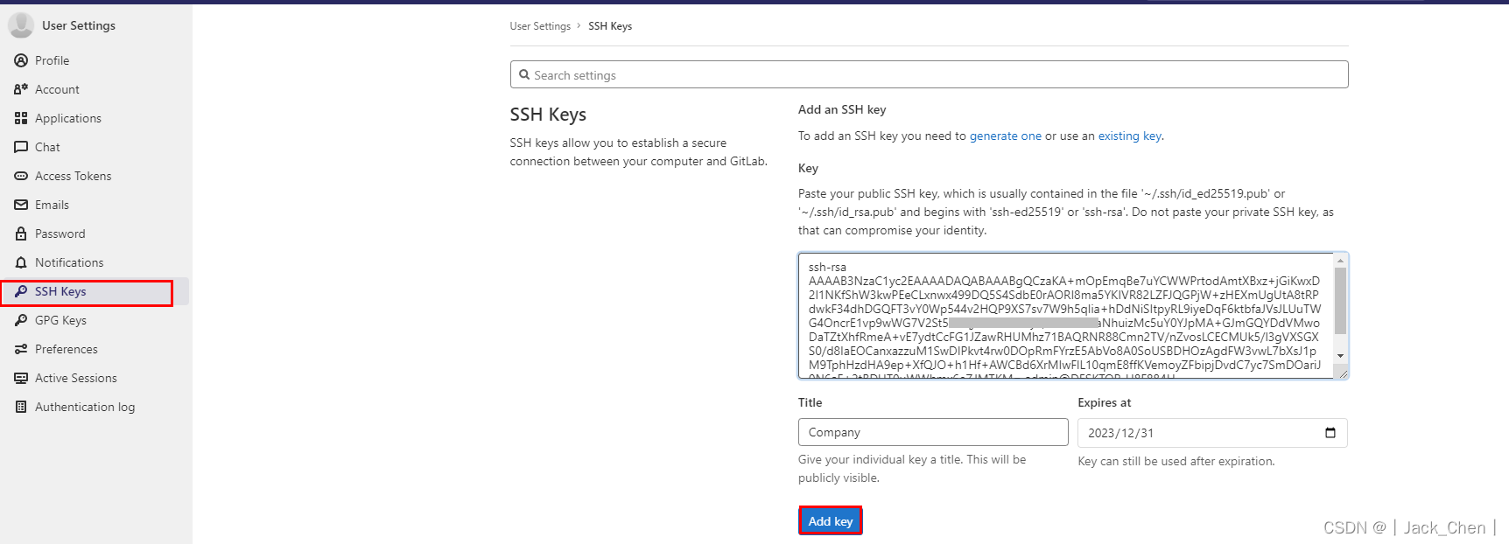This screenshot has width=1509, height=544.
Task: Click the 'SSH Keys' page heading
Action: coord(548,115)
